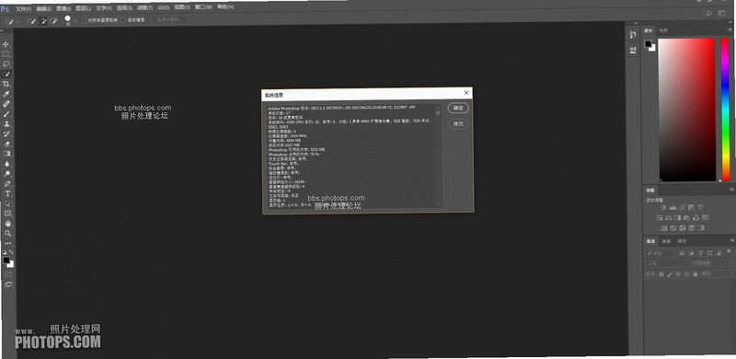This screenshot has height=359, width=736.
Task: Click Add to Selection mode icon
Action: 42,21
